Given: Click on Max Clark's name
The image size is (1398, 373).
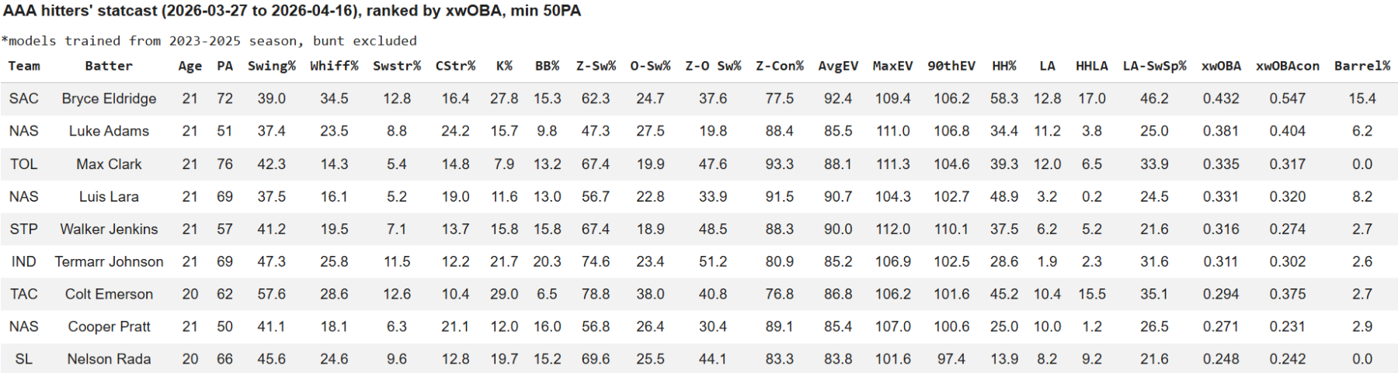Looking at the screenshot, I should (109, 164).
